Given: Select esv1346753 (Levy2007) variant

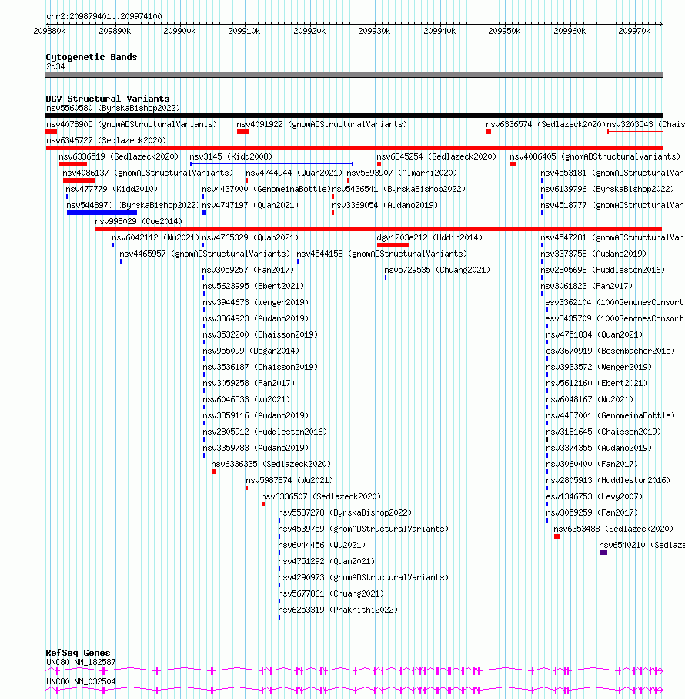Looking at the screenshot, I should click(x=594, y=496).
